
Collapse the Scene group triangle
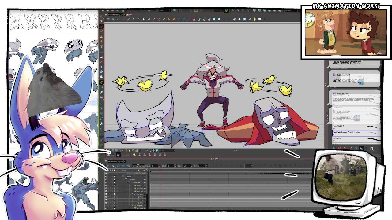pyautogui.click(x=123, y=176)
